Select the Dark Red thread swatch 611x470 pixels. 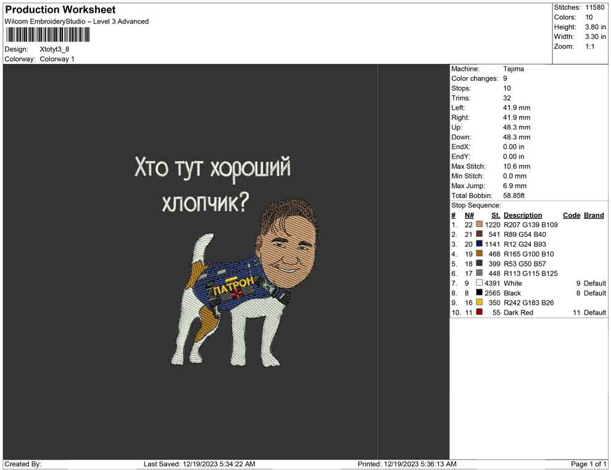click(x=480, y=312)
